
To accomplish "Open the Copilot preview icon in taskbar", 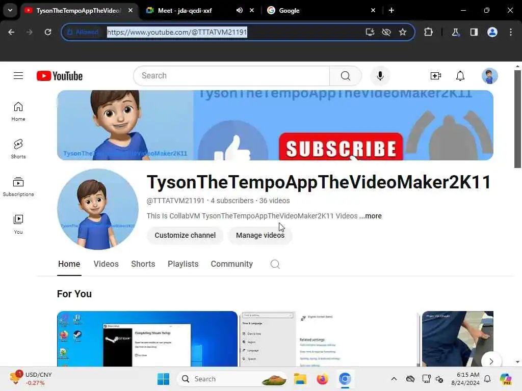I will (x=506, y=379).
